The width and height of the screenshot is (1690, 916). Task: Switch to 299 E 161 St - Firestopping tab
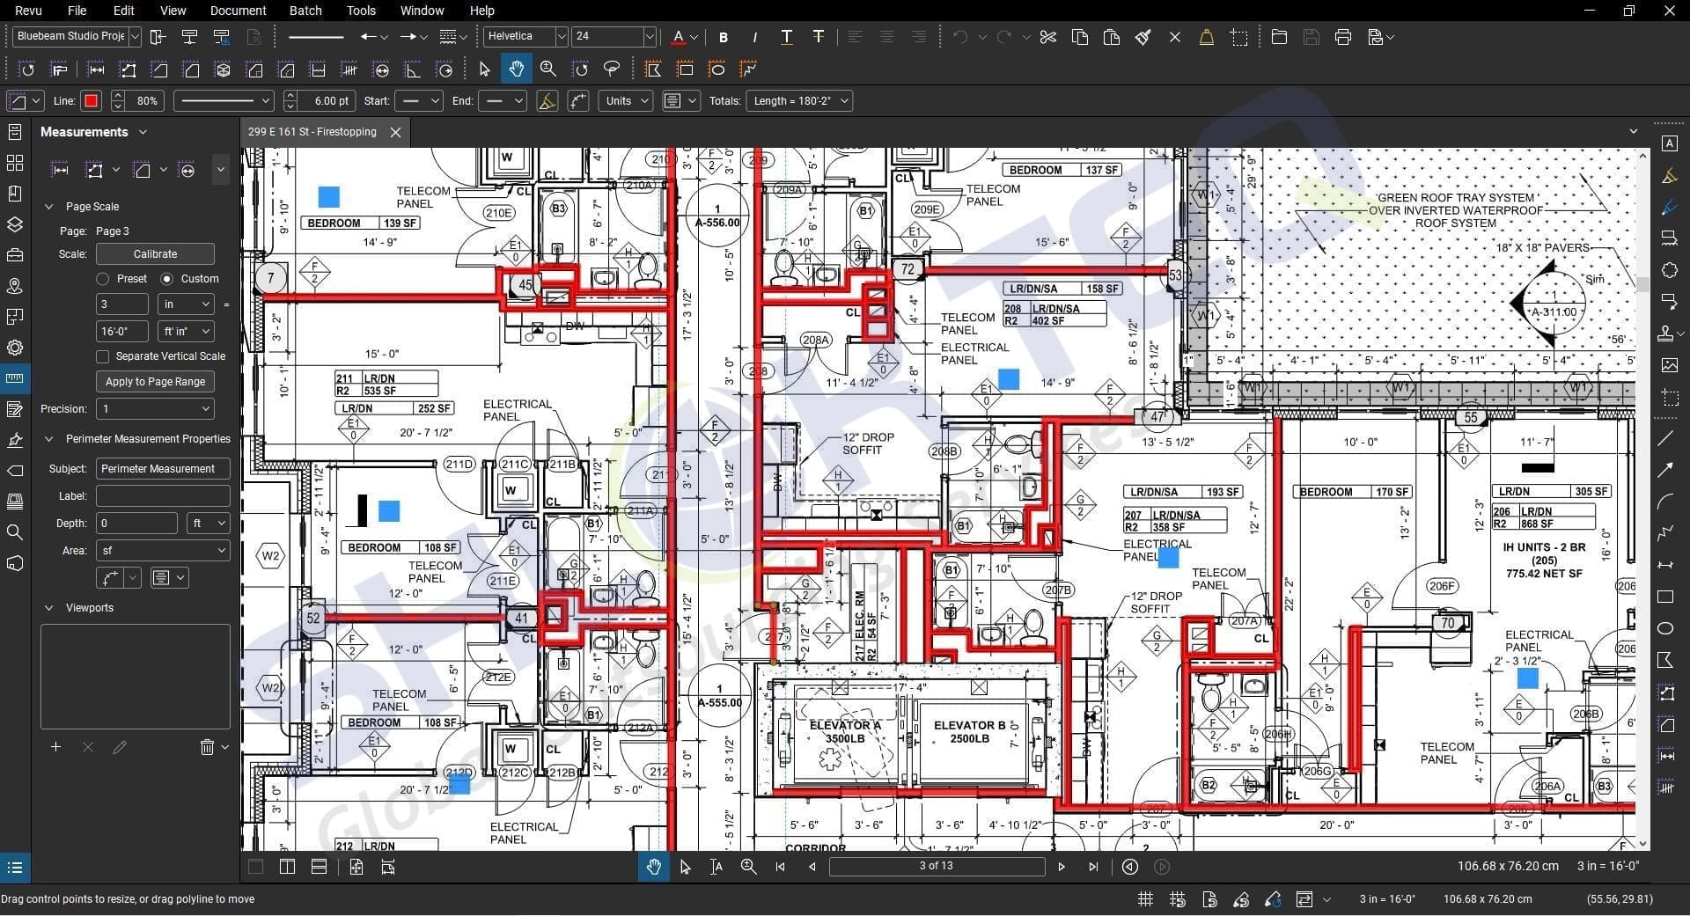pos(312,132)
